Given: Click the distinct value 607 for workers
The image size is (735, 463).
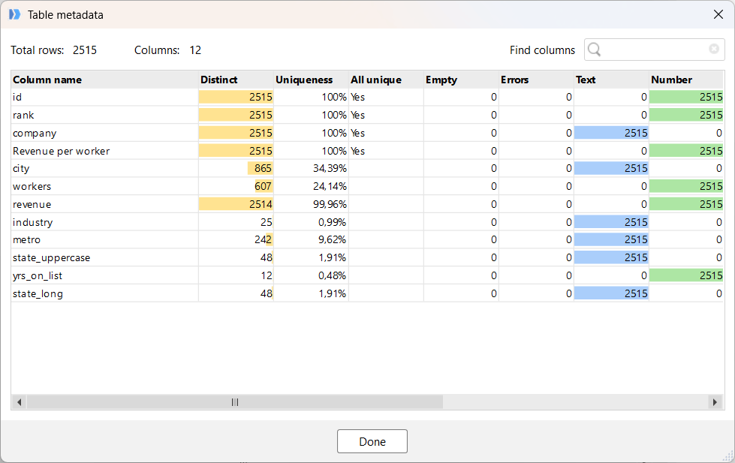Looking at the screenshot, I should tap(263, 187).
